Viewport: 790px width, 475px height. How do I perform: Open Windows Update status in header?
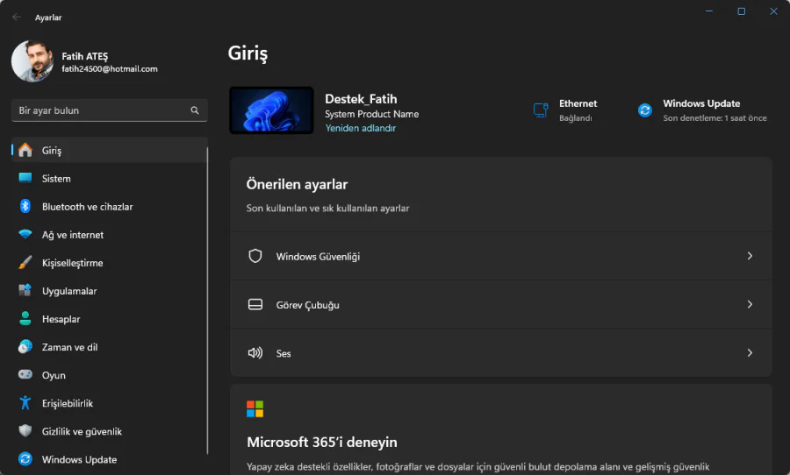tap(702, 110)
